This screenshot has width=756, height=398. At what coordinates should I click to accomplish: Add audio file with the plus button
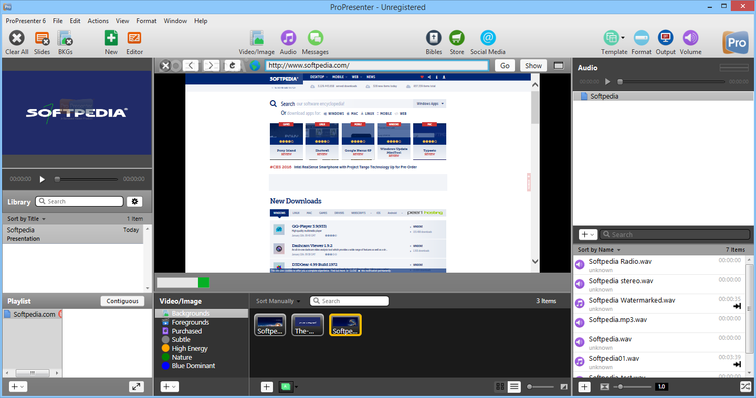[x=584, y=387]
